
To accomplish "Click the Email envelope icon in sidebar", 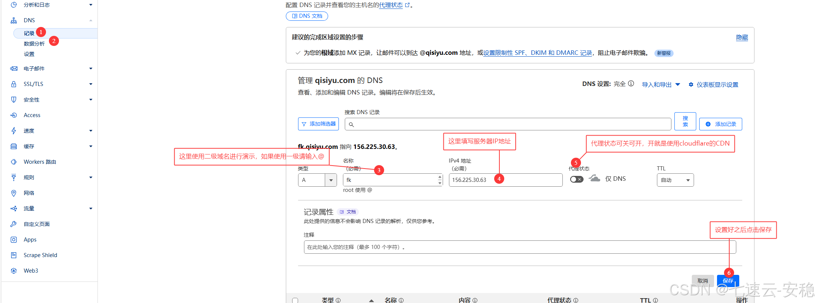I will click(x=14, y=69).
